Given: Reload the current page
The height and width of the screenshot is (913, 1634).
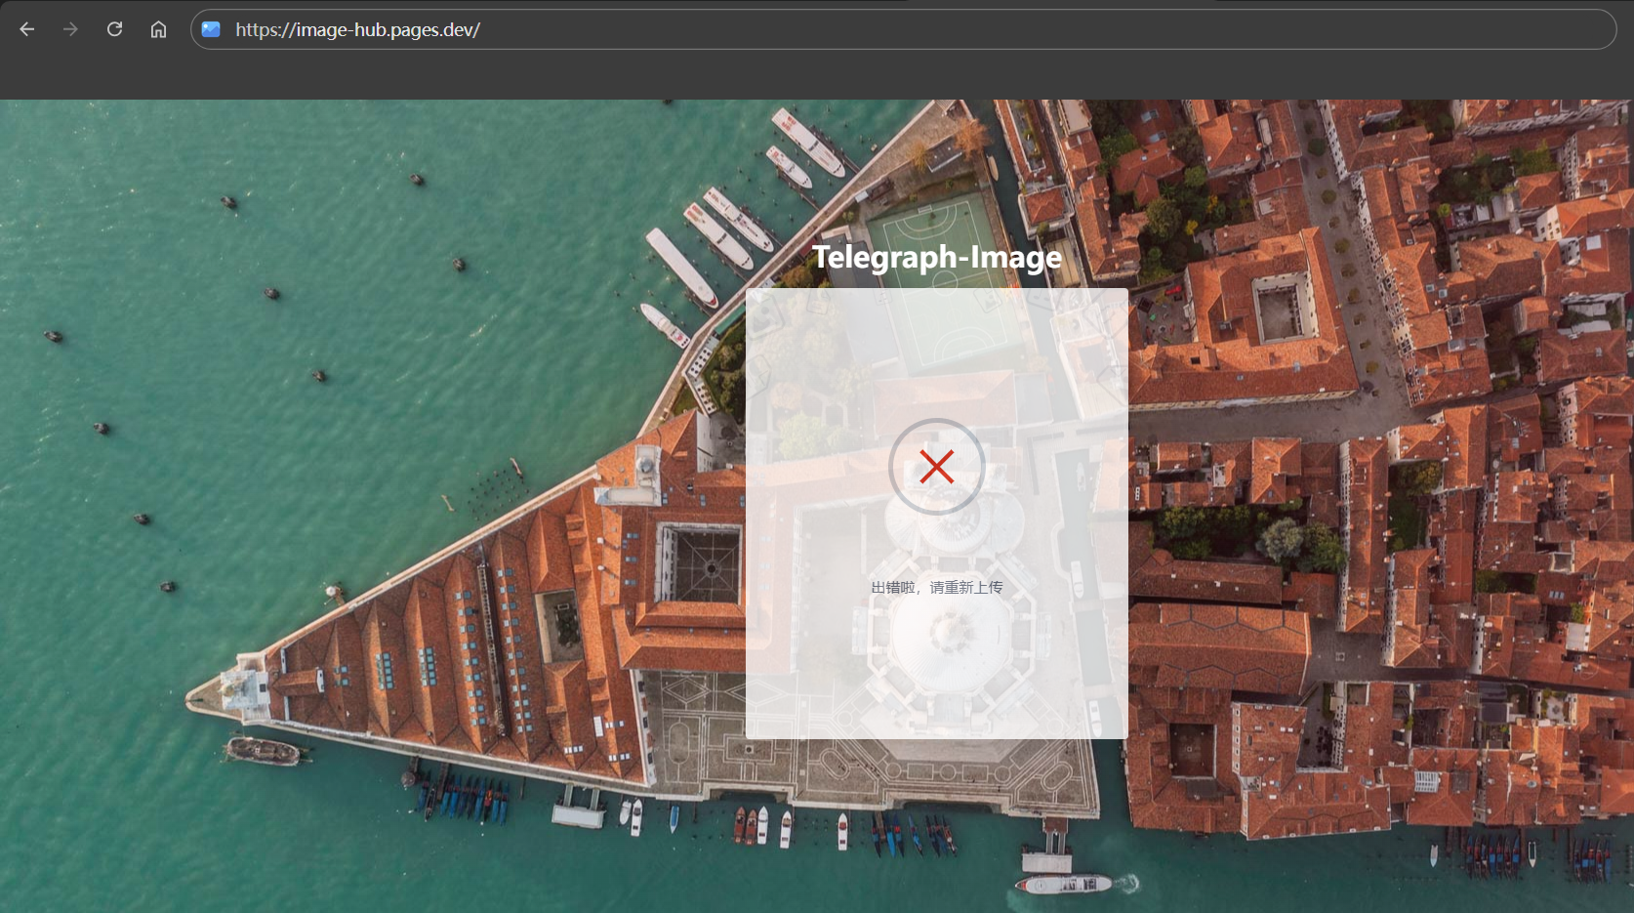Looking at the screenshot, I should [x=114, y=29].
